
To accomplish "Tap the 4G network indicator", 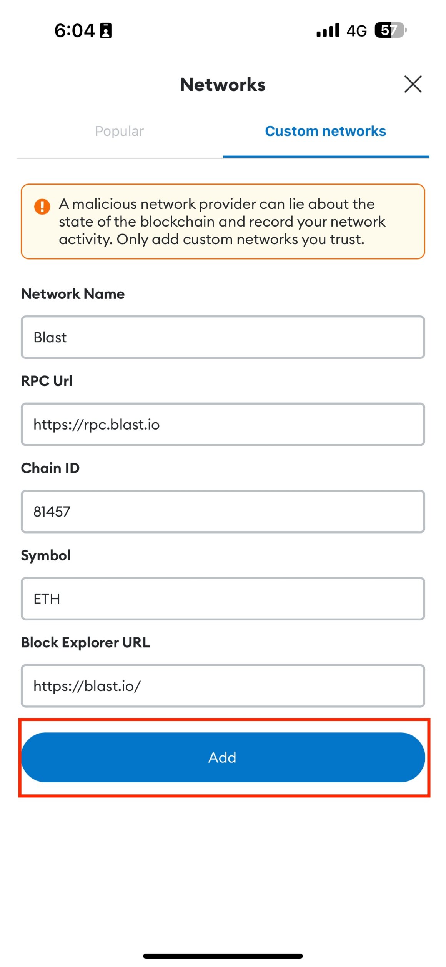I will click(x=356, y=31).
